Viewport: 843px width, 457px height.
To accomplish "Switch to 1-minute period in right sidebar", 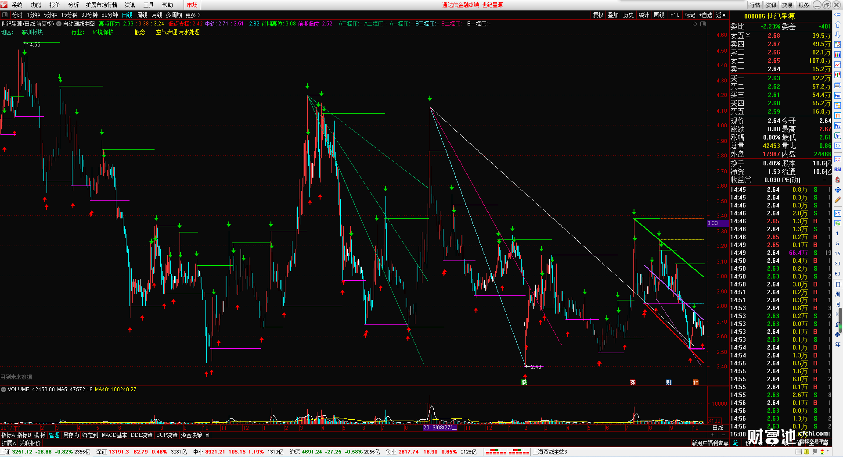I will click(x=837, y=234).
